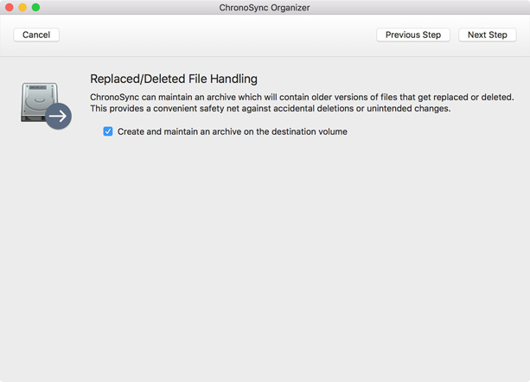Close the window with the red button

coord(10,7)
